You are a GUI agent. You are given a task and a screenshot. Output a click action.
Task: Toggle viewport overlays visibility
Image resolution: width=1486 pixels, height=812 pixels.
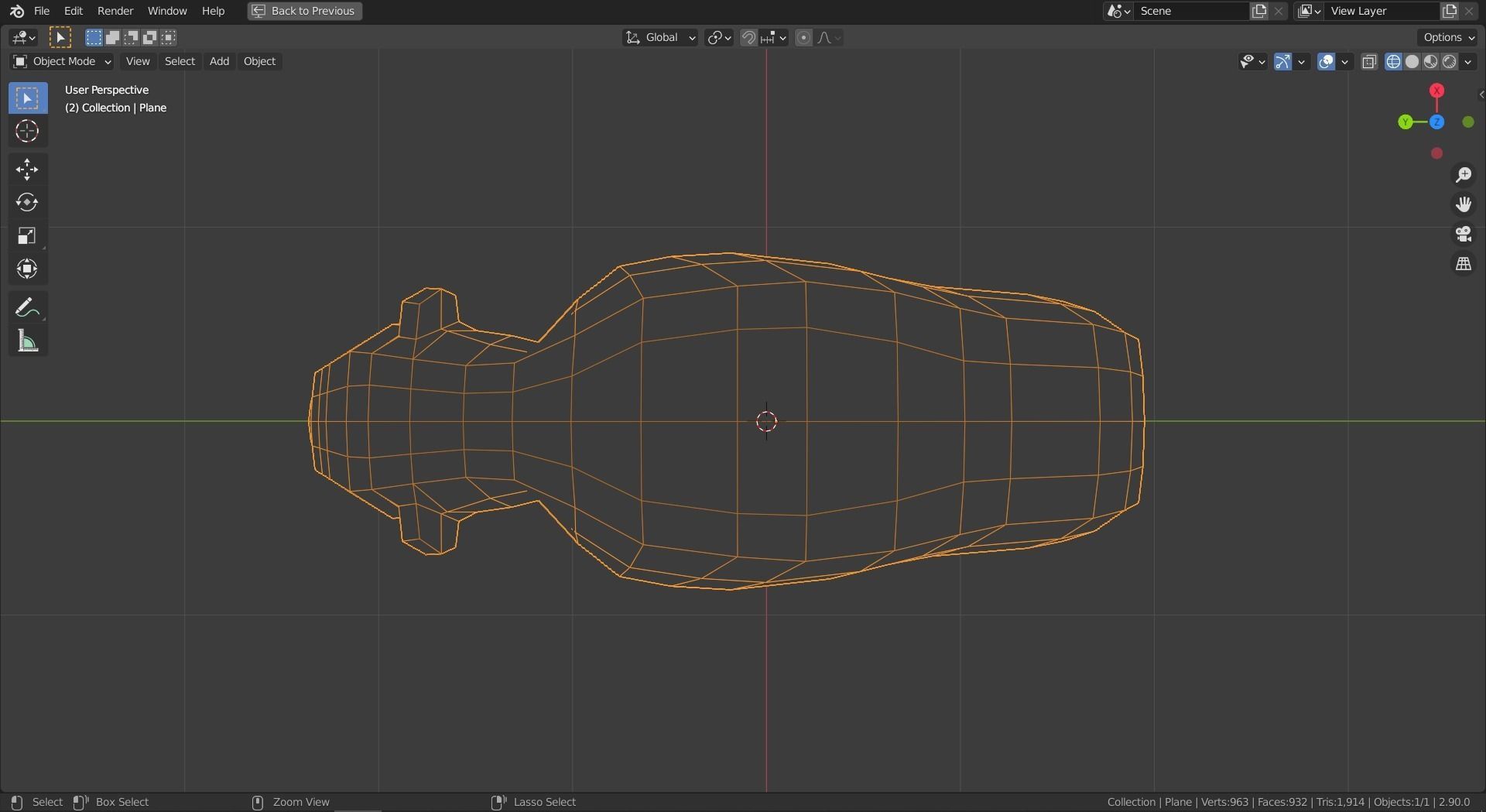[x=1326, y=62]
